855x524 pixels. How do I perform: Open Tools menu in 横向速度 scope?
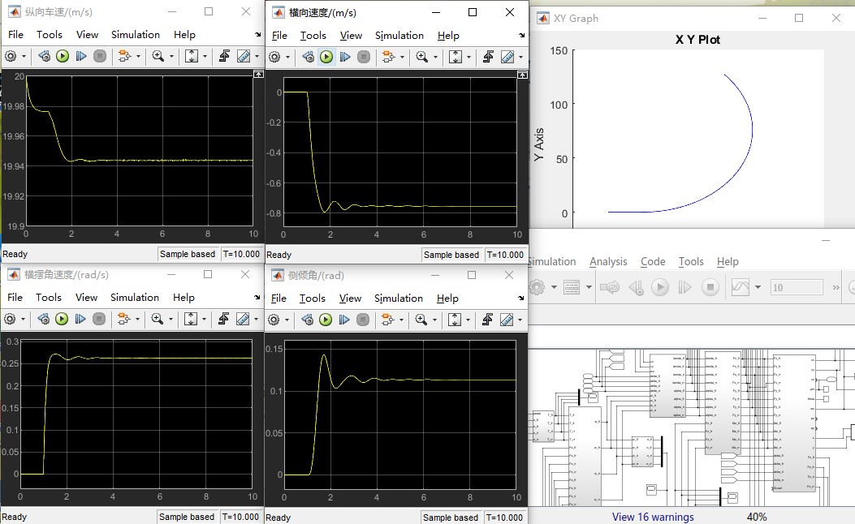click(313, 36)
